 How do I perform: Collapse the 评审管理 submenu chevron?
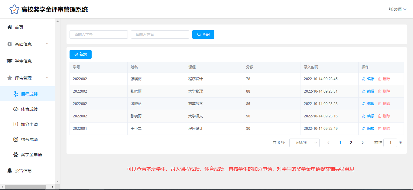tap(47, 78)
